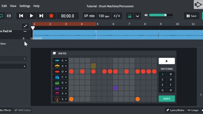Open the View menu
203x114 pixels.
point(13,6)
